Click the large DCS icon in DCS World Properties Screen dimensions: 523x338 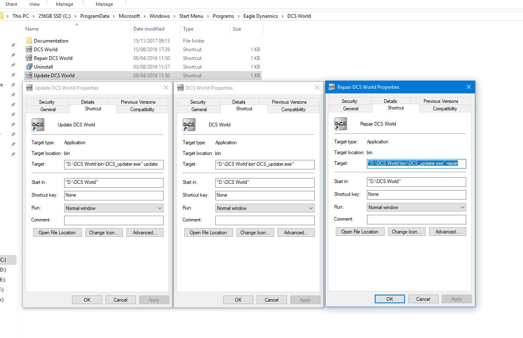click(x=189, y=125)
